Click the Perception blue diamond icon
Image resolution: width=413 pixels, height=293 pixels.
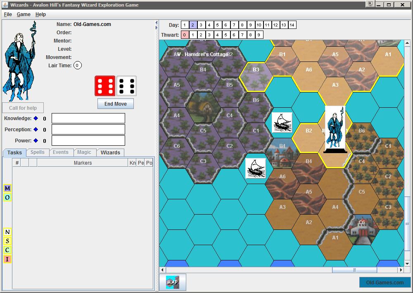[36, 130]
